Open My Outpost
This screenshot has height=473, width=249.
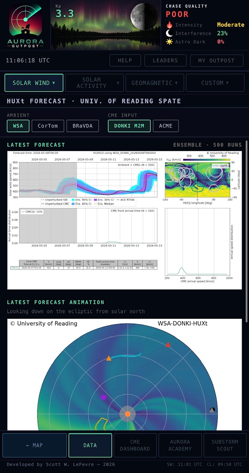217,61
